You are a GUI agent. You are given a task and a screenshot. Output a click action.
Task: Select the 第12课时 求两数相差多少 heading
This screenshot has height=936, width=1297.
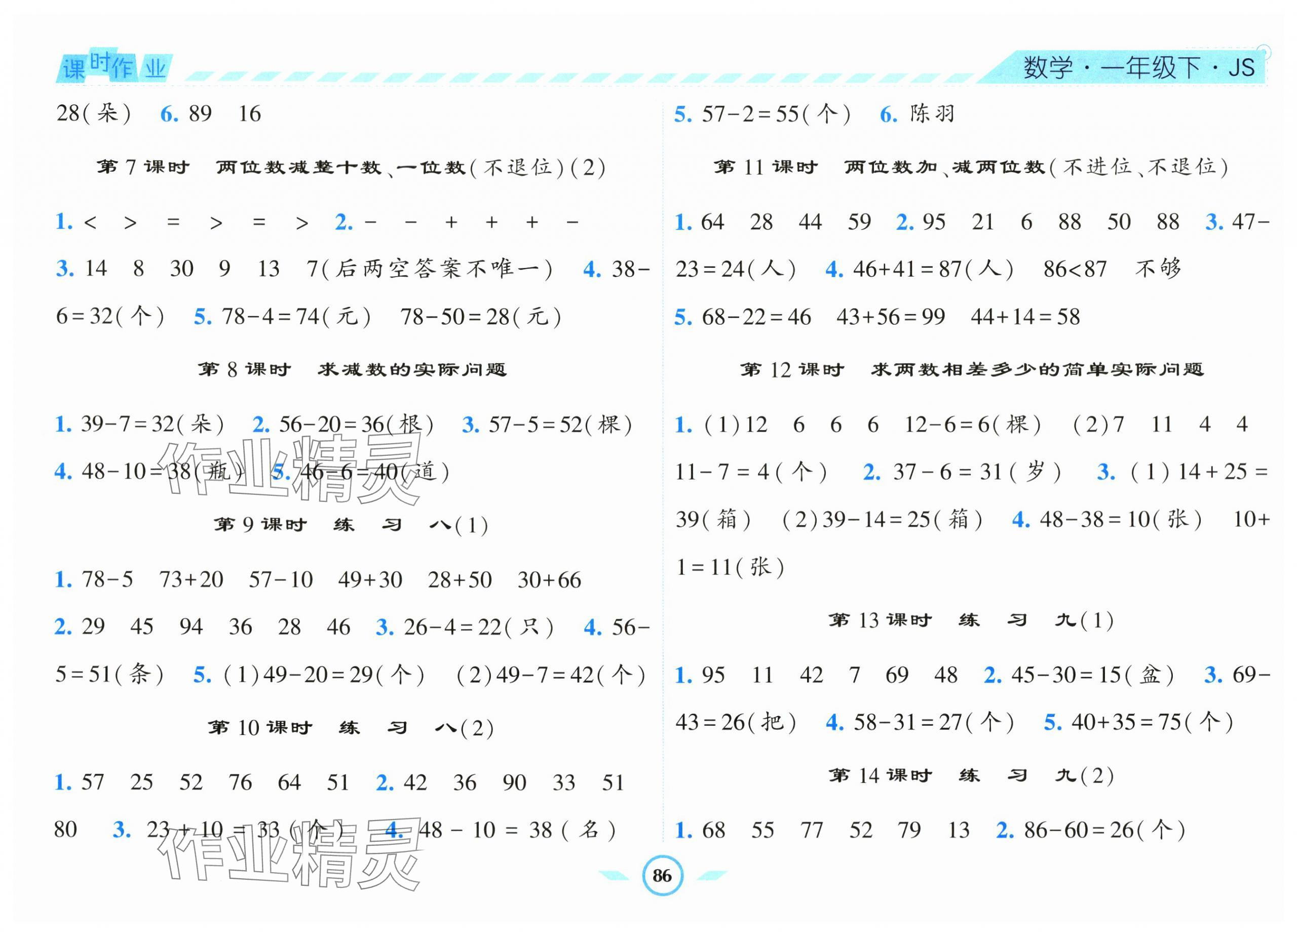tap(972, 370)
